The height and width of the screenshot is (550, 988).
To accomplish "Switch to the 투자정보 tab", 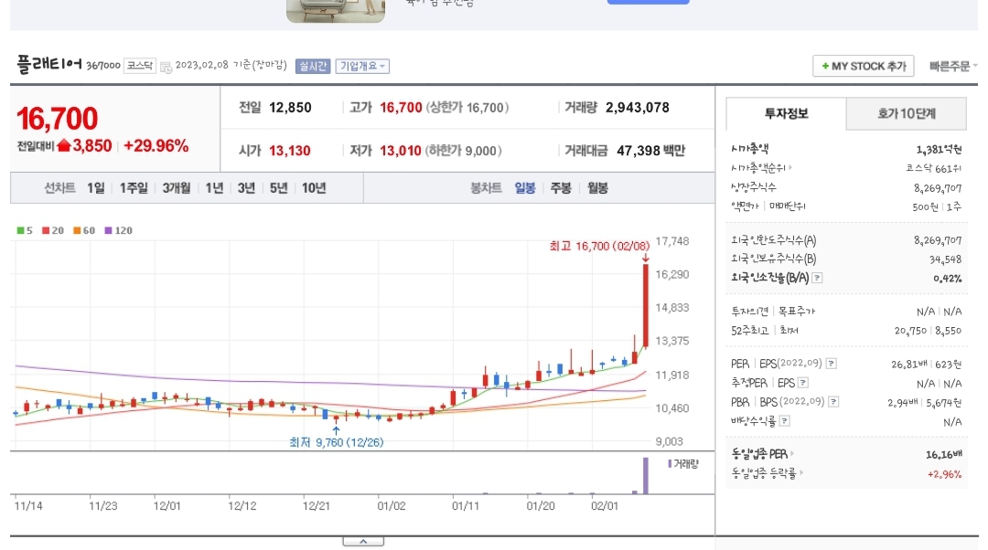I will 786,113.
